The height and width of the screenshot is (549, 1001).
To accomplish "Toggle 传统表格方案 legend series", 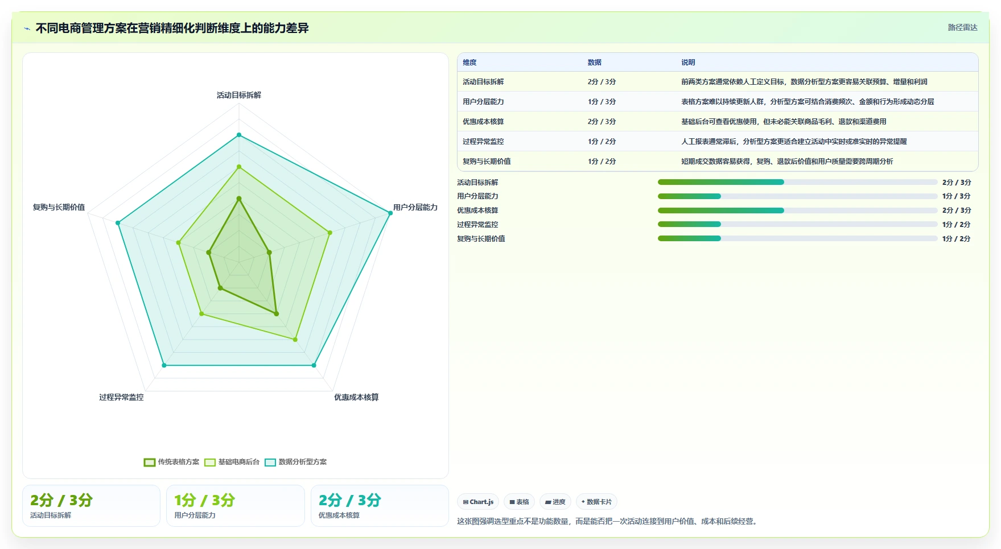I will point(172,462).
